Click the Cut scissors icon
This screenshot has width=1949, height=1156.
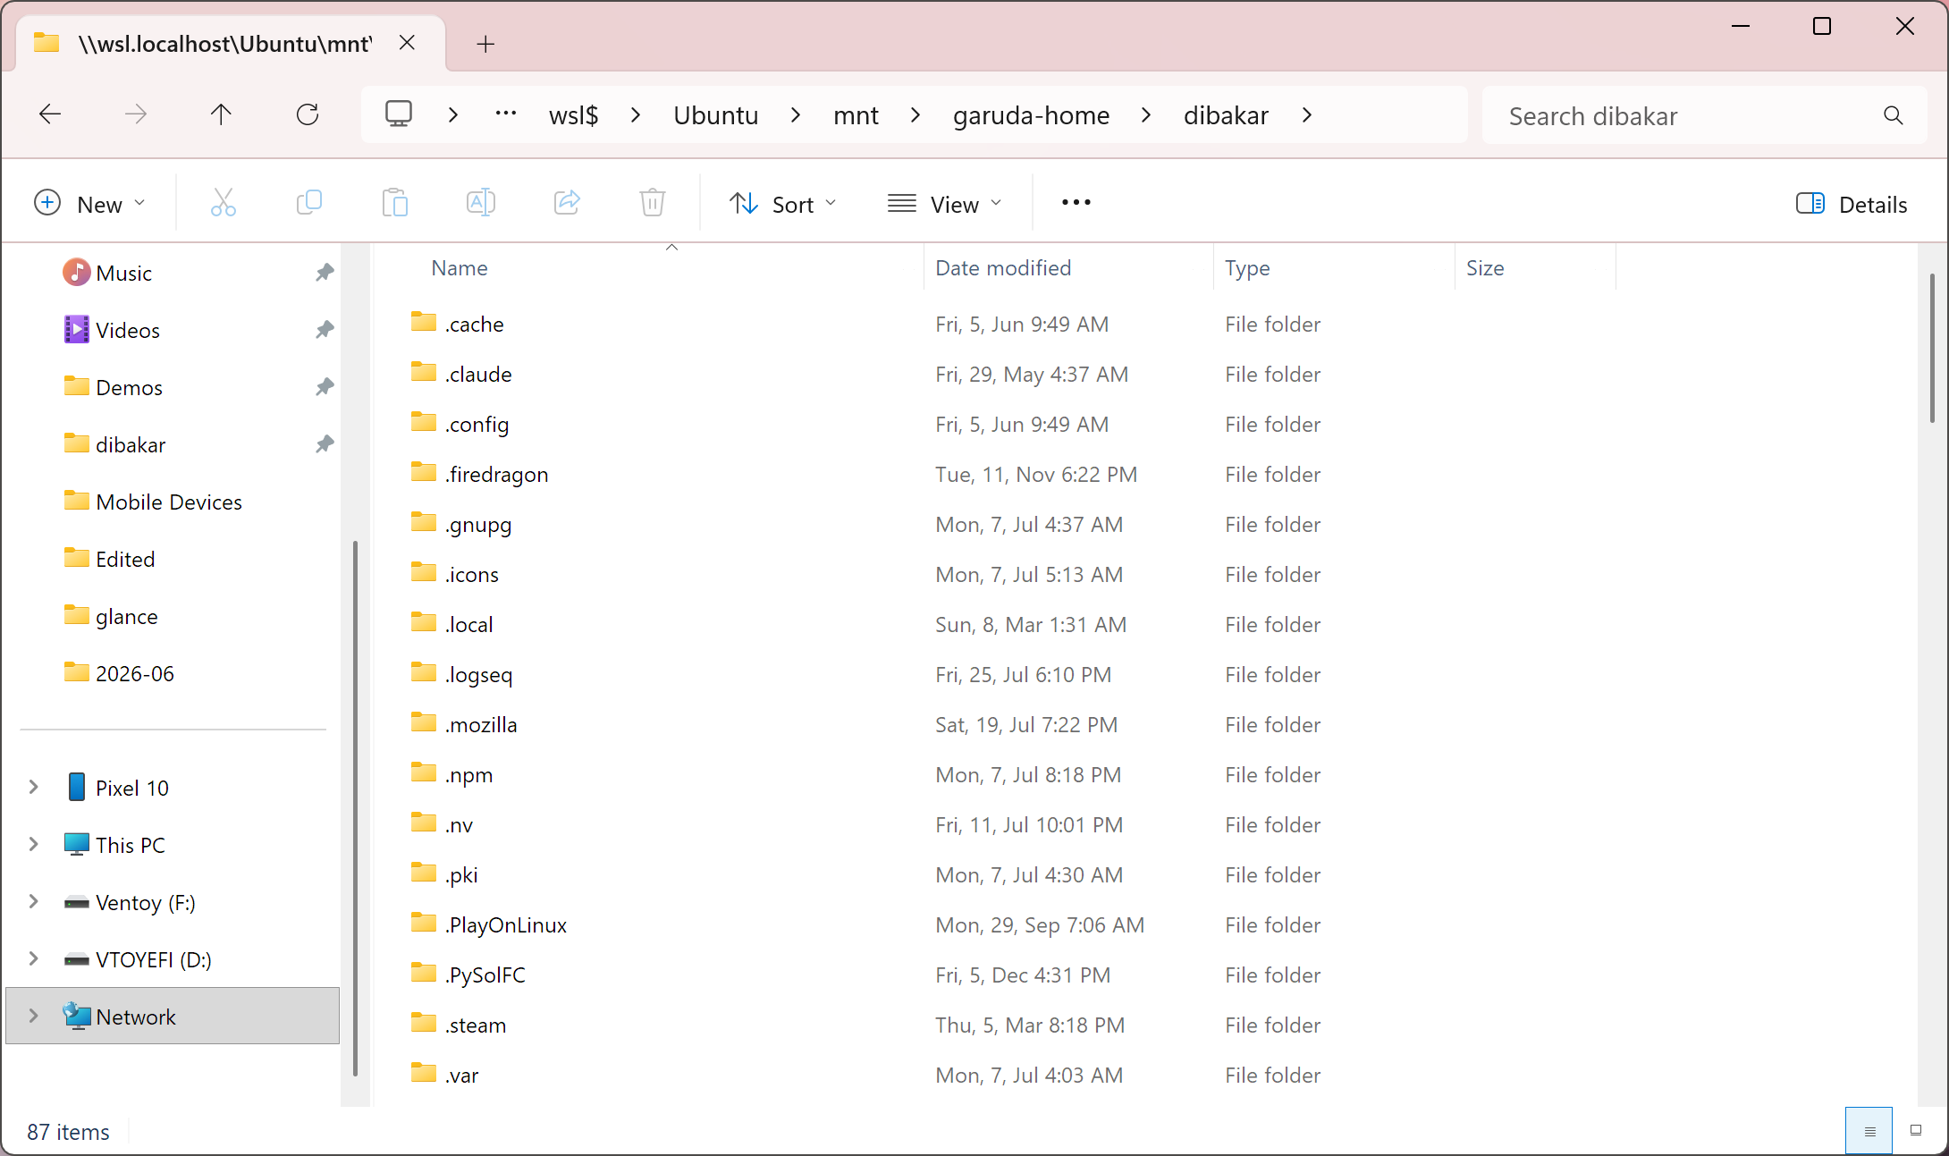223,203
